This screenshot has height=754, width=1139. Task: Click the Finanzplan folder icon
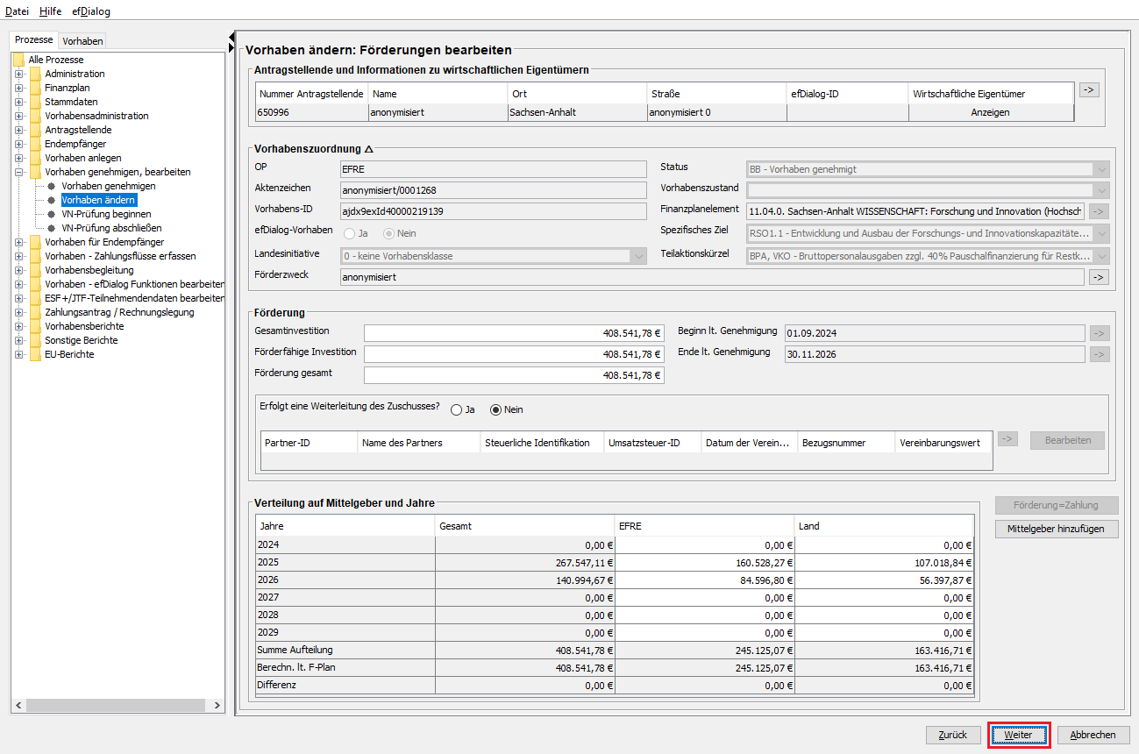[x=35, y=88]
